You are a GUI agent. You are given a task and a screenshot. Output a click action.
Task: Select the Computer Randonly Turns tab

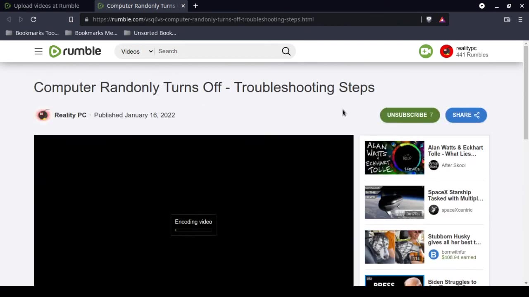[141, 6]
